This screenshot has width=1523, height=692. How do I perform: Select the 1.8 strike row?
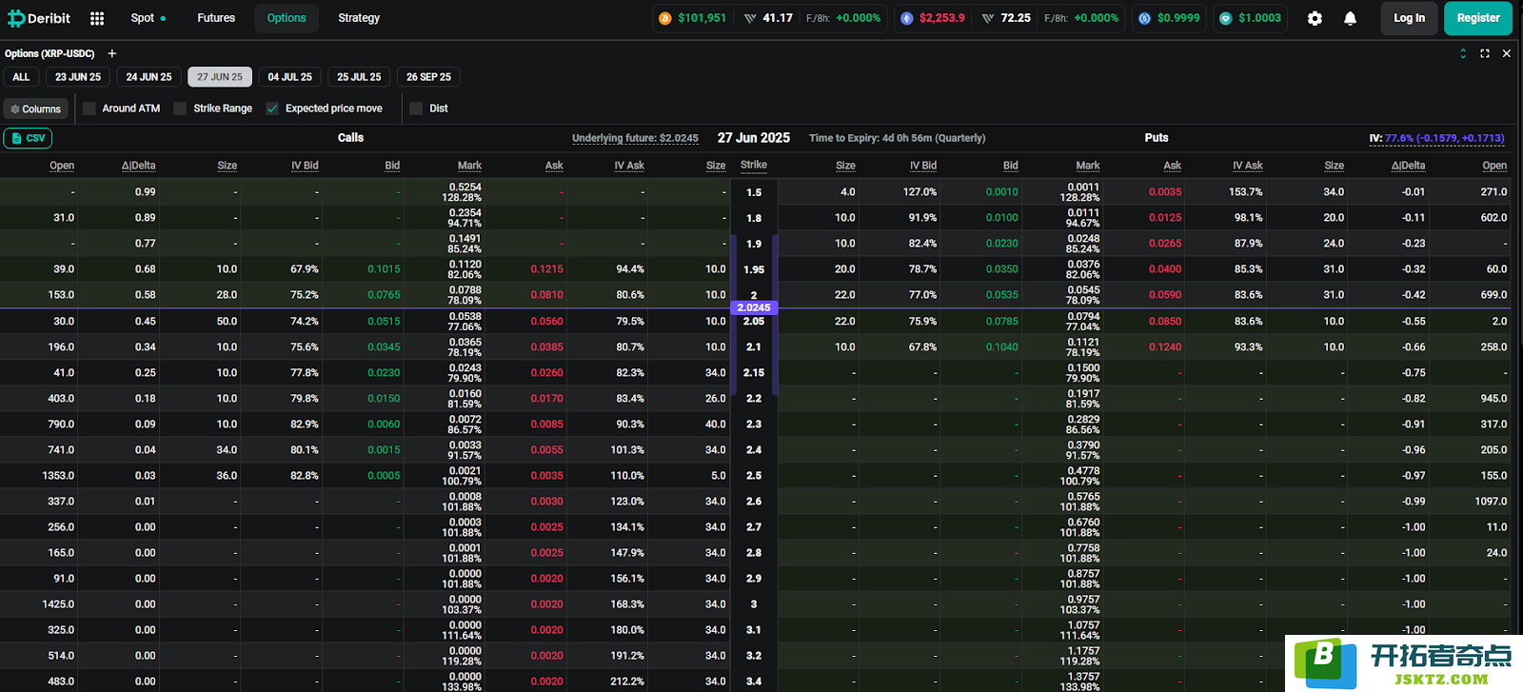click(754, 218)
